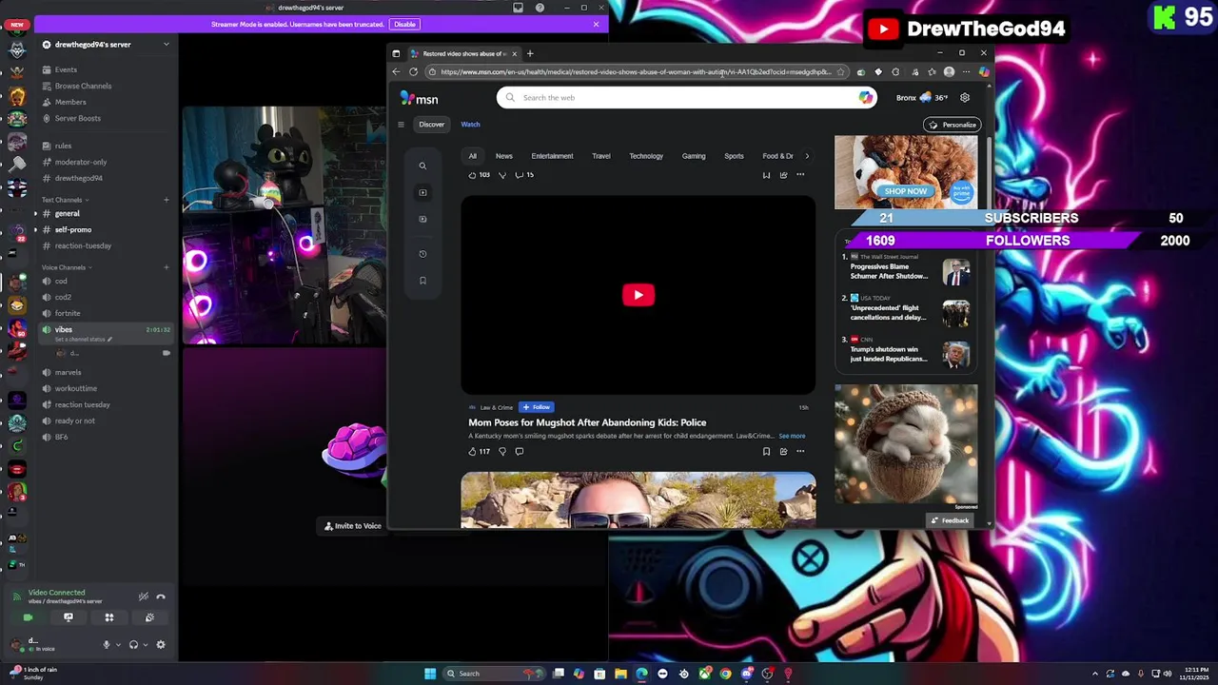Select the Technology category tab
Image resolution: width=1218 pixels, height=685 pixels.
click(646, 156)
